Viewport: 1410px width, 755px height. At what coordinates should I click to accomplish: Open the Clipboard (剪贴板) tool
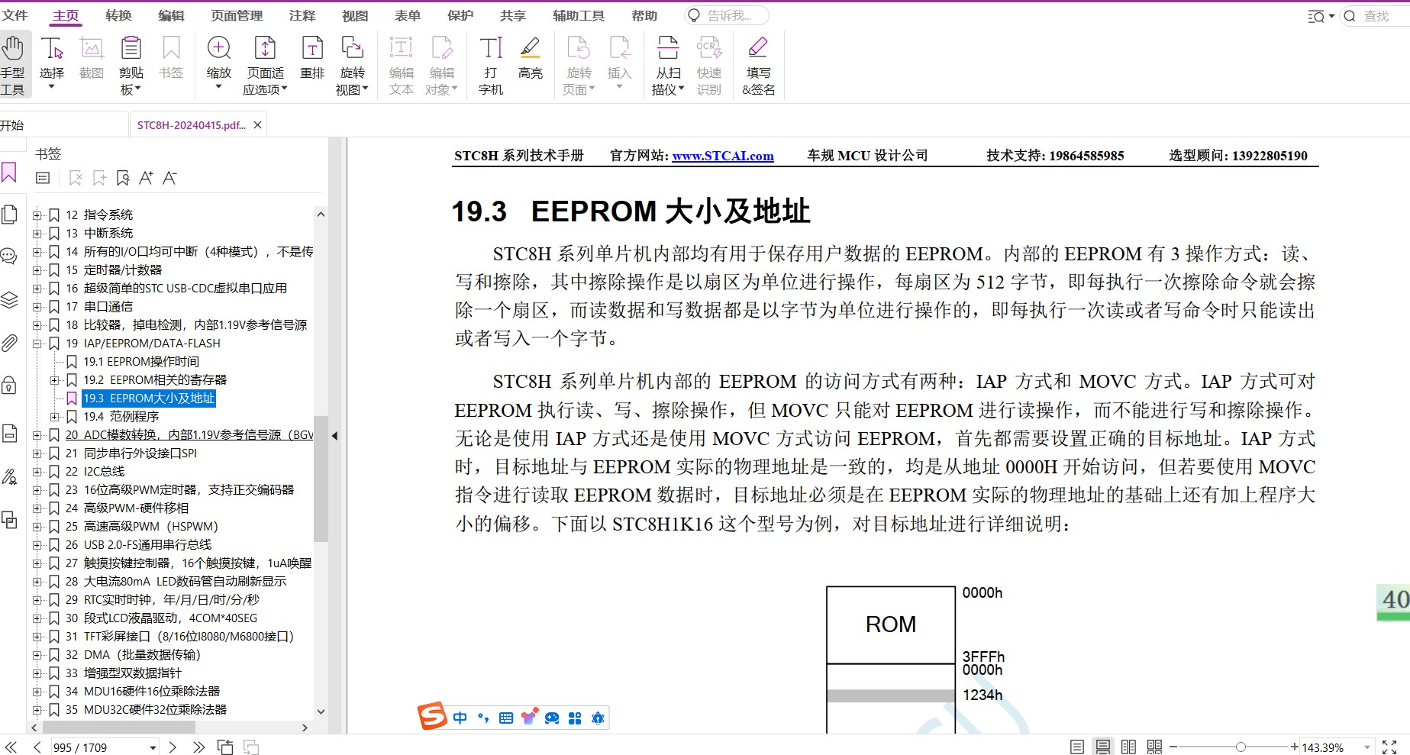[x=131, y=66]
